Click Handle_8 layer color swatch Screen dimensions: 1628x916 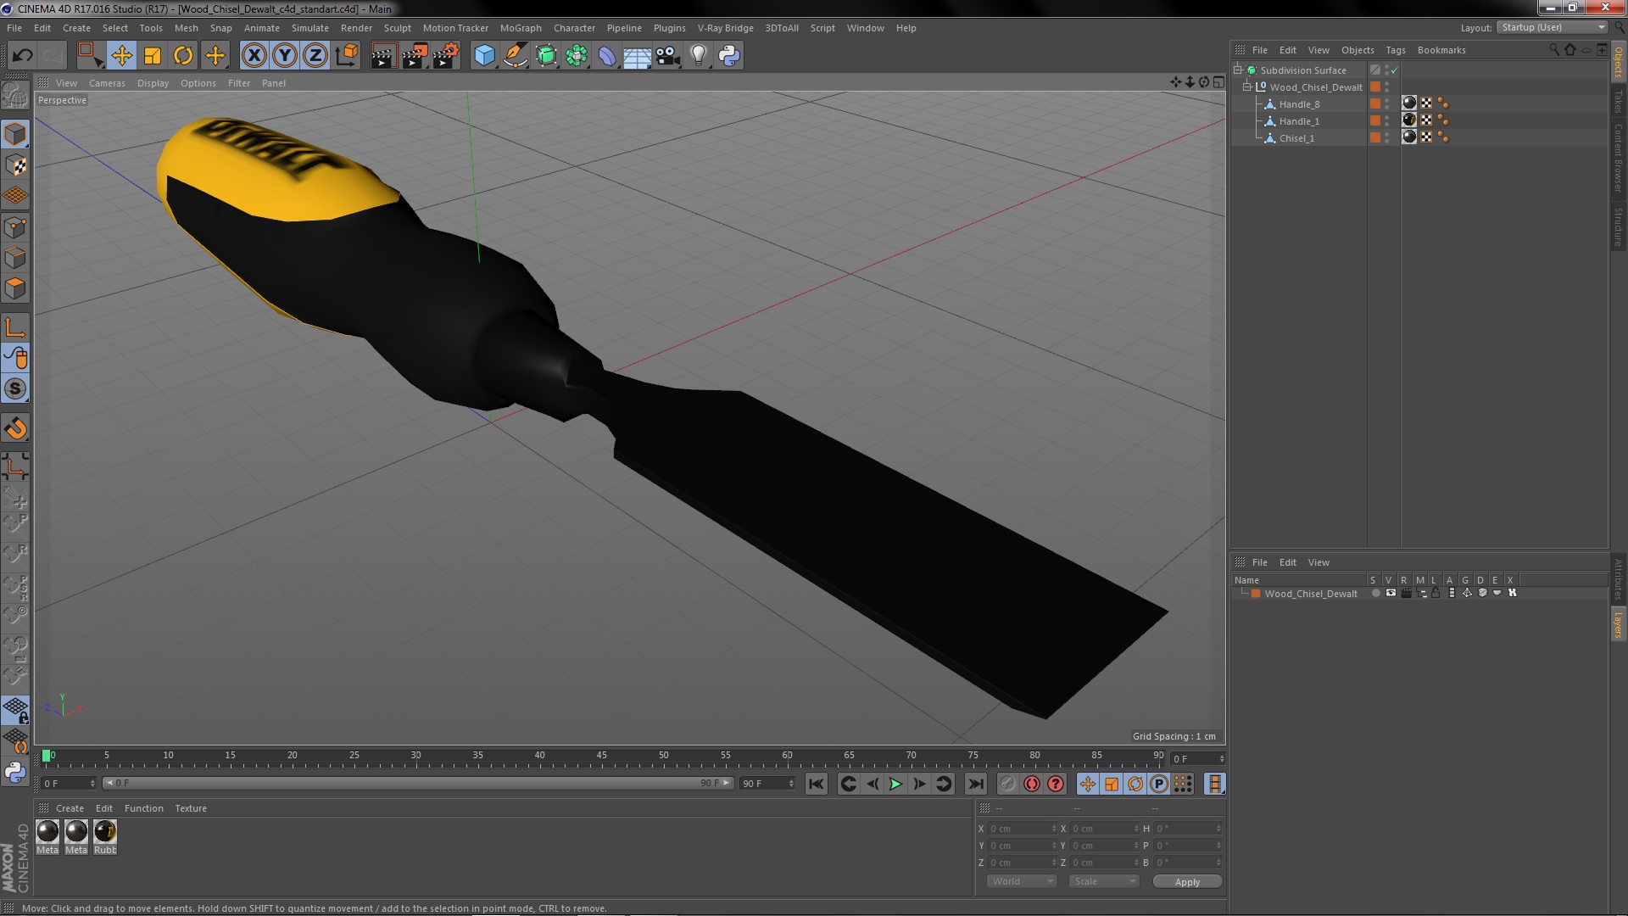click(1374, 103)
